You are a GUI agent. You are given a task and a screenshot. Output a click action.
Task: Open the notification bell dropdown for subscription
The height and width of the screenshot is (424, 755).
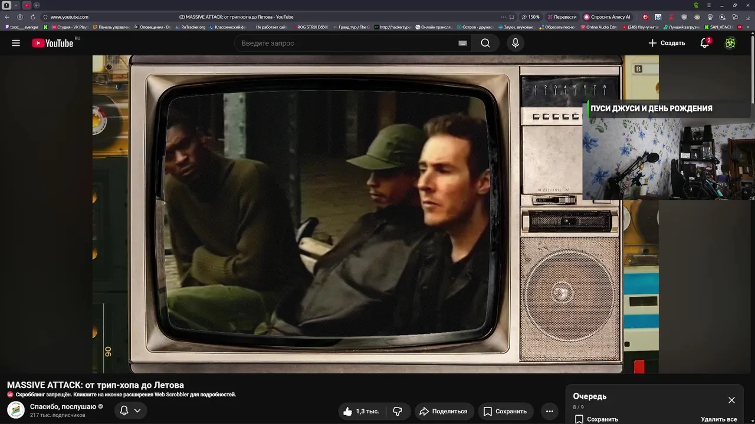pyautogui.click(x=130, y=410)
